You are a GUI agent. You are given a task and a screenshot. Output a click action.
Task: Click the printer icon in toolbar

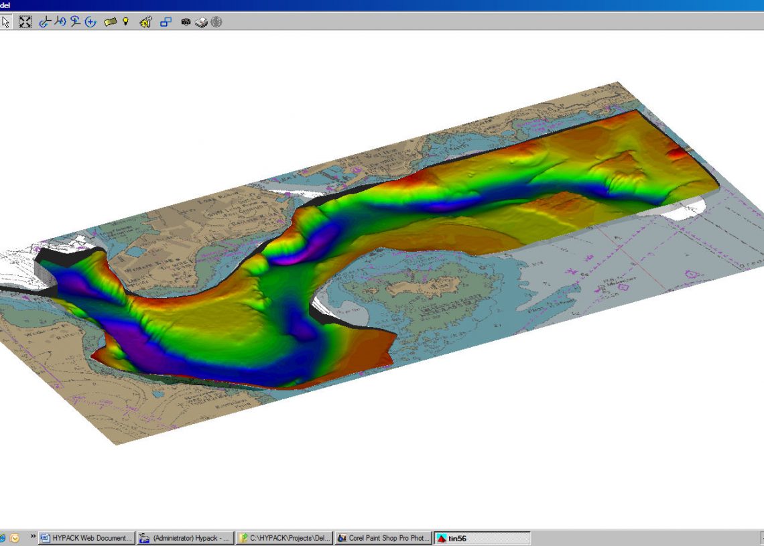click(201, 22)
